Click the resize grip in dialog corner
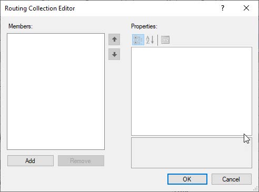Screen dimensions: 259x192 click(255, 188)
